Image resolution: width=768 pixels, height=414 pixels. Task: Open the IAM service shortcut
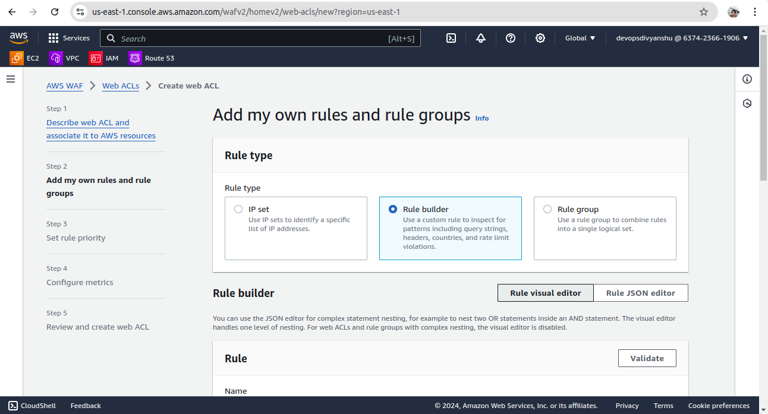104,58
